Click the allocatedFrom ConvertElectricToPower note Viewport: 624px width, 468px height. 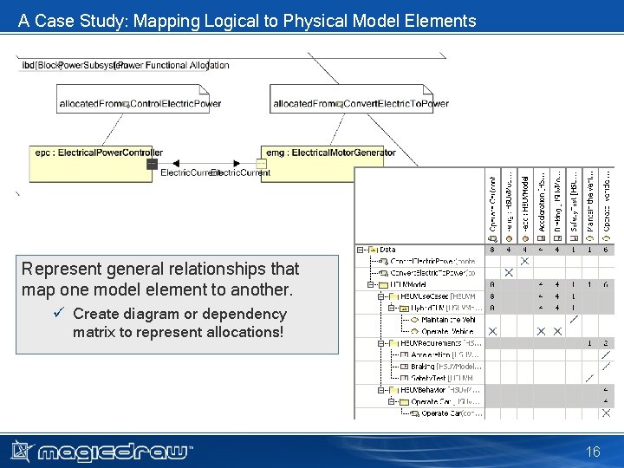tap(351, 99)
